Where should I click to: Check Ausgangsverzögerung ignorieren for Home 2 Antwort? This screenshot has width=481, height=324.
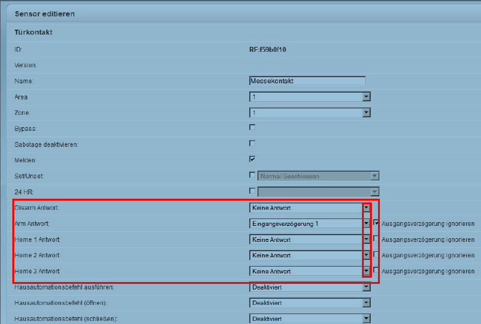[x=376, y=254]
